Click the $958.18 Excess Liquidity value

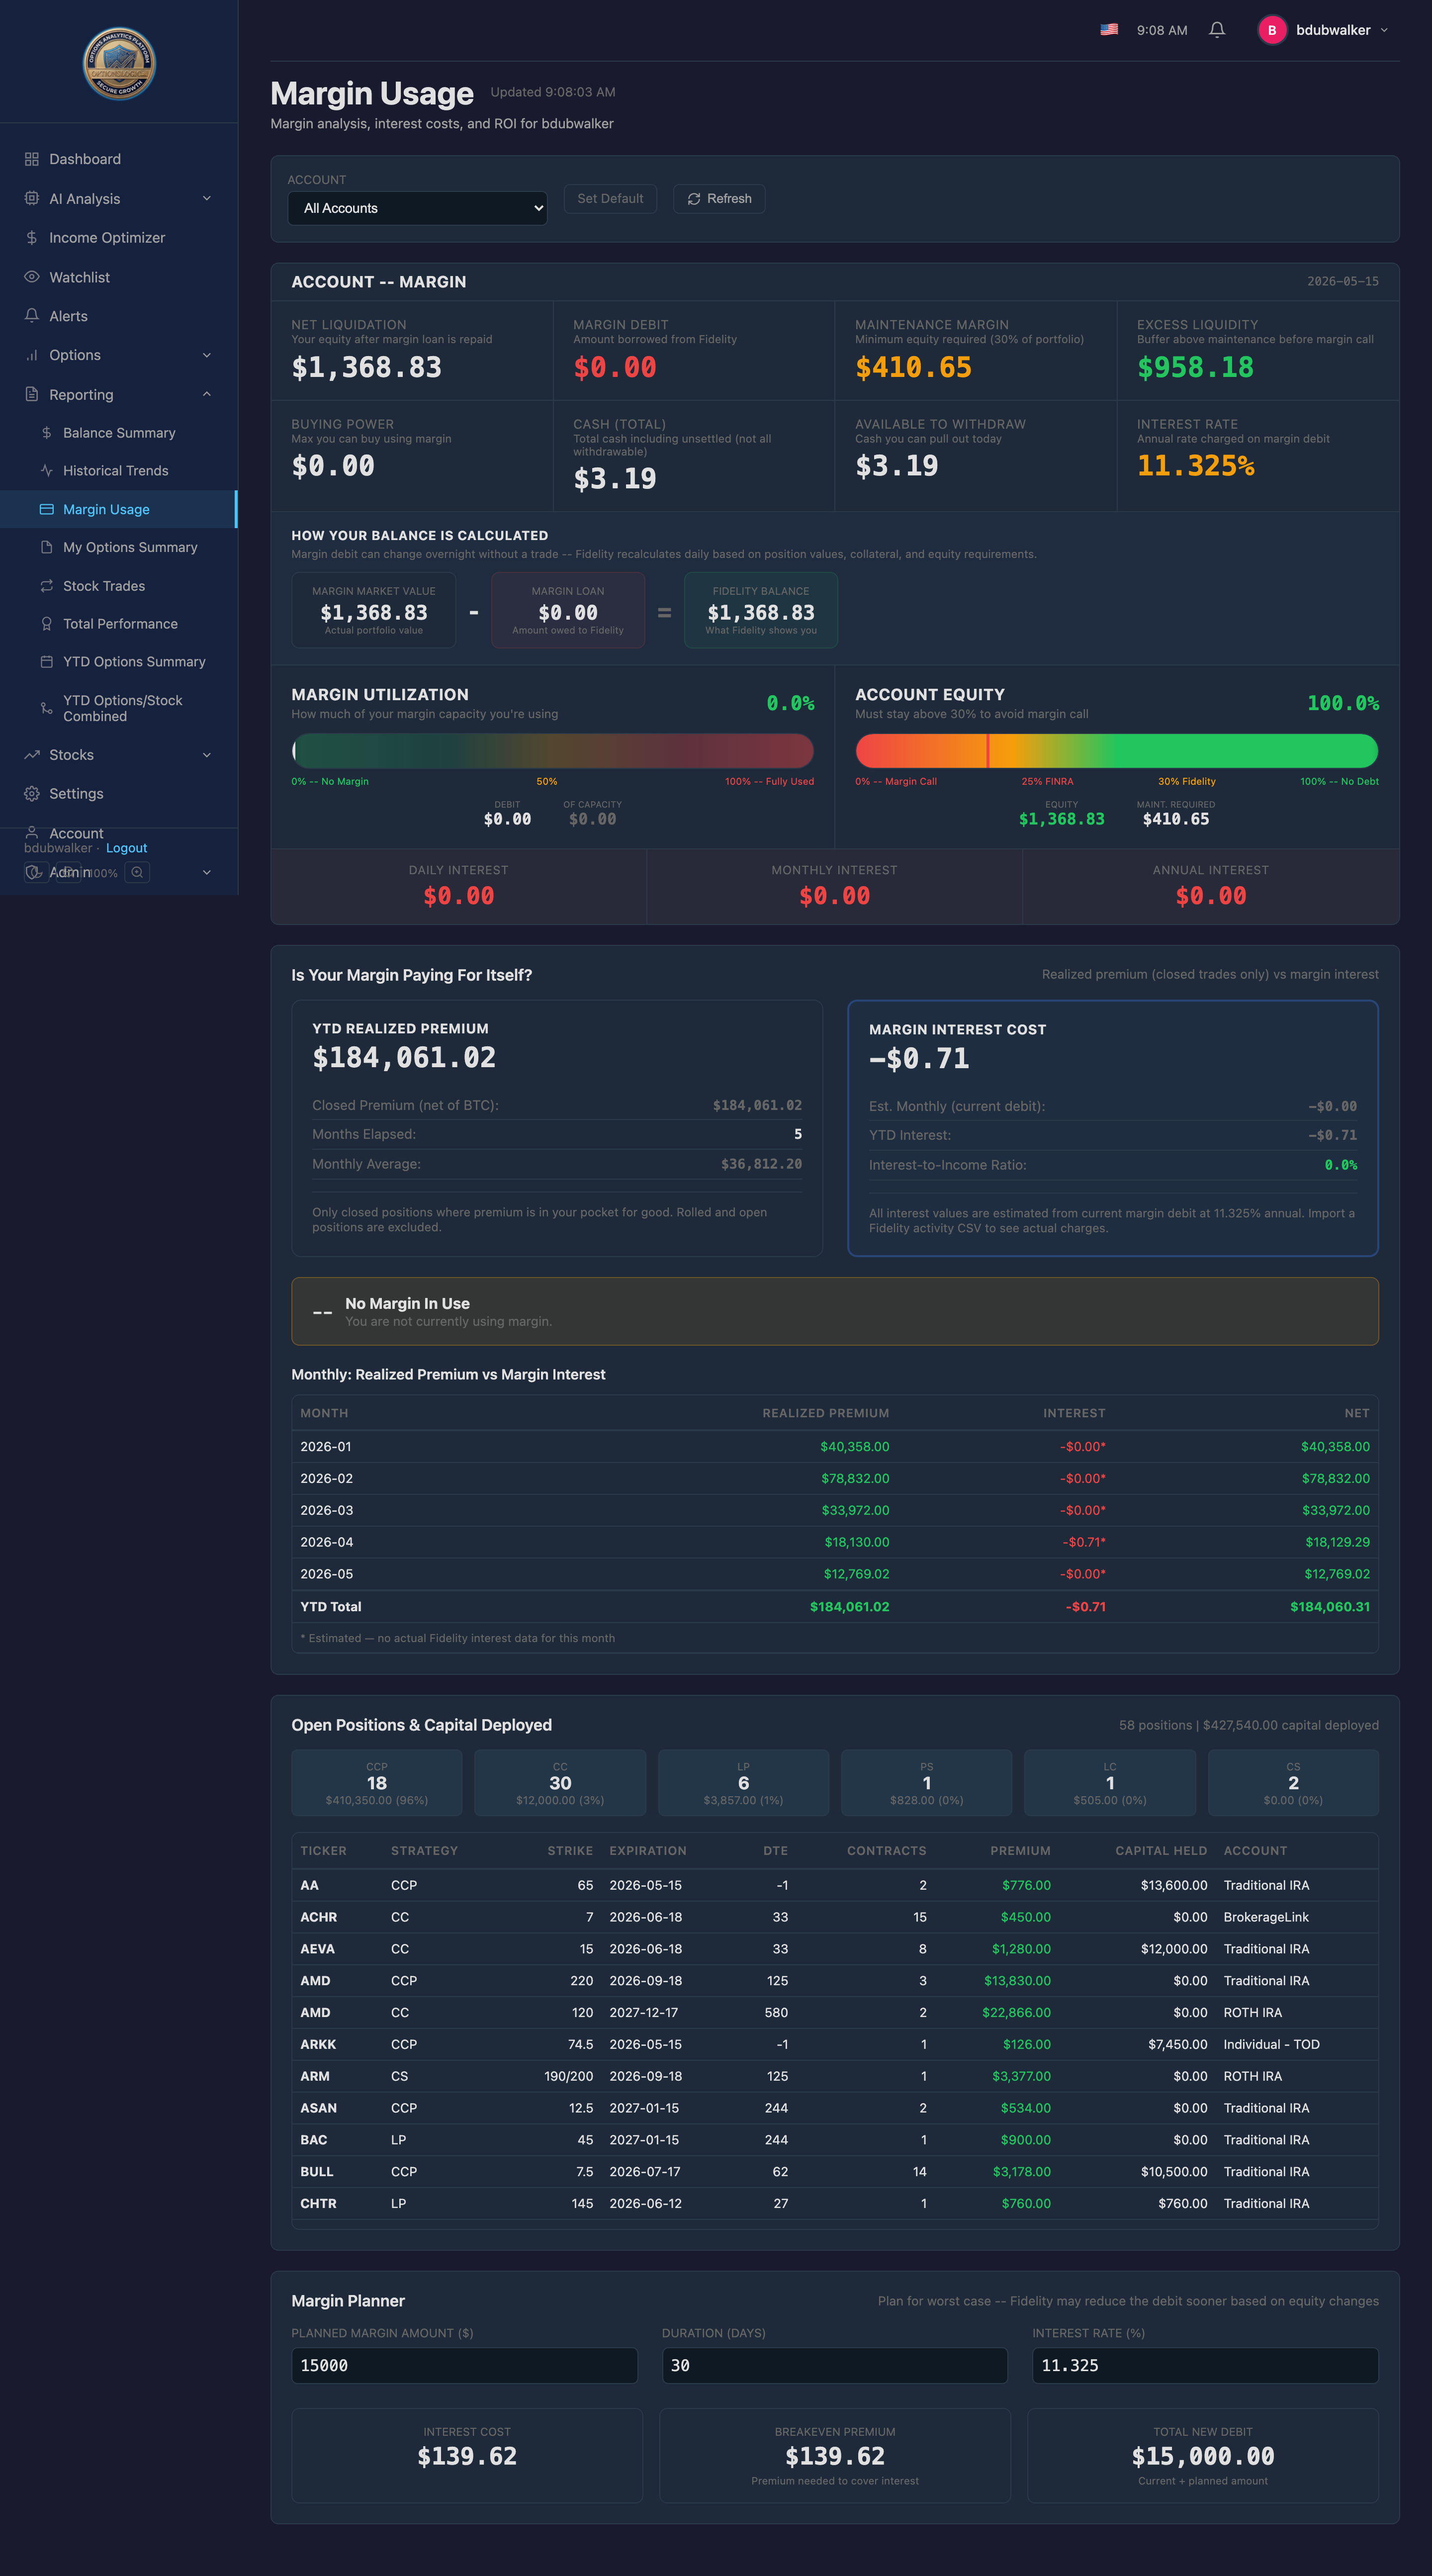pyautogui.click(x=1195, y=368)
